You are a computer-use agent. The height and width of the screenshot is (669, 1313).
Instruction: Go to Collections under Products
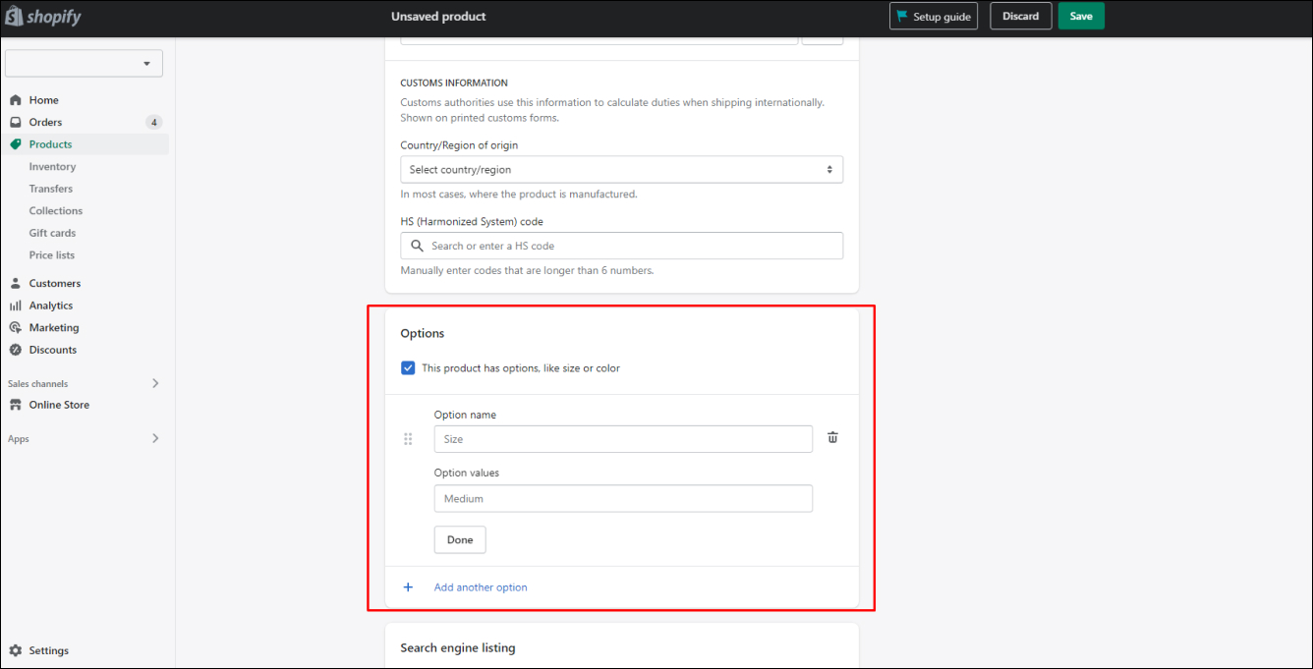coord(56,211)
